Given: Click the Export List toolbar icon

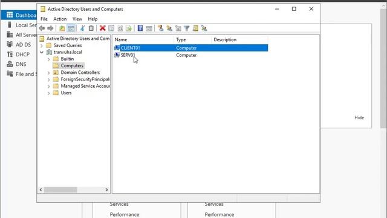Looking at the screenshot, I should (129, 28).
